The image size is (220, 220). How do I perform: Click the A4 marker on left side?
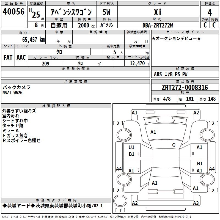119,169
